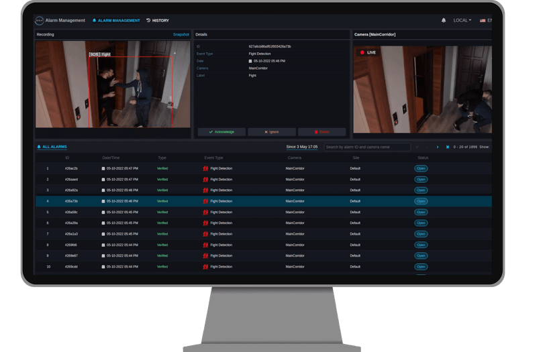This screenshot has height=352, width=545.
Task: Click the fight icon in row #26a59c
Action: 205,212
